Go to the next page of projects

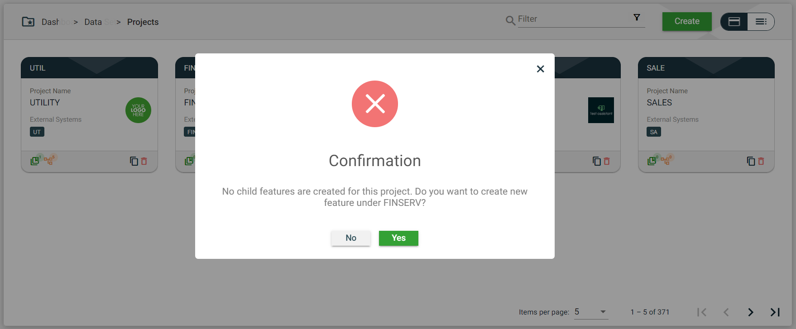point(751,312)
